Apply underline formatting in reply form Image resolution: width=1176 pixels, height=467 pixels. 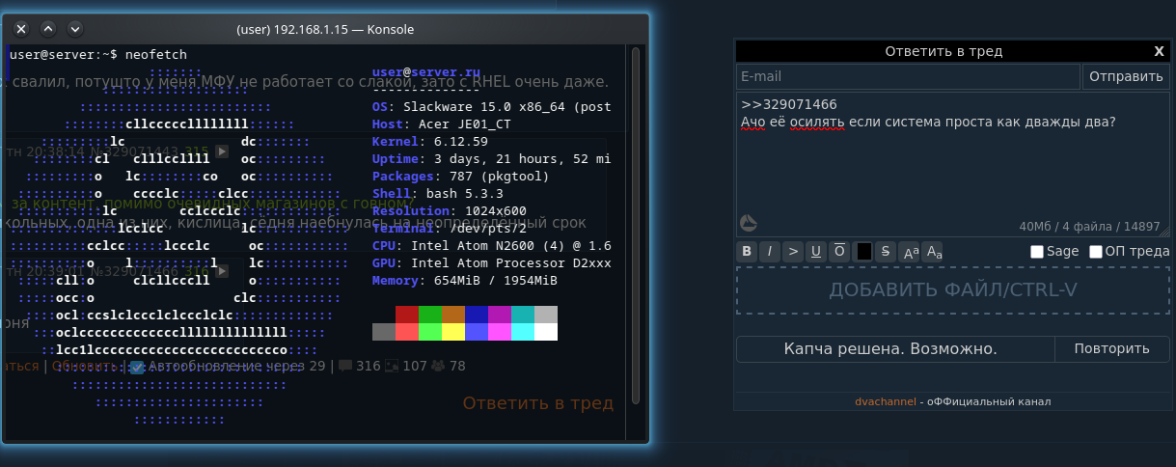816,252
